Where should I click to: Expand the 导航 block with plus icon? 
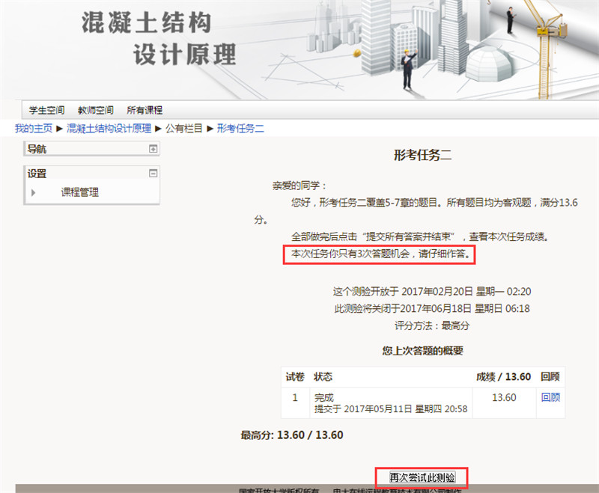153,149
